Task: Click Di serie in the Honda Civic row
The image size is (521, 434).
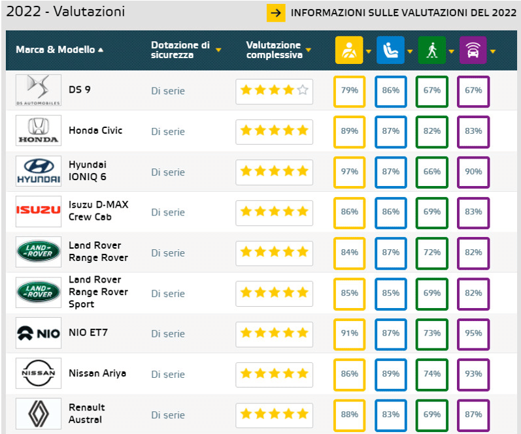Action: click(168, 132)
